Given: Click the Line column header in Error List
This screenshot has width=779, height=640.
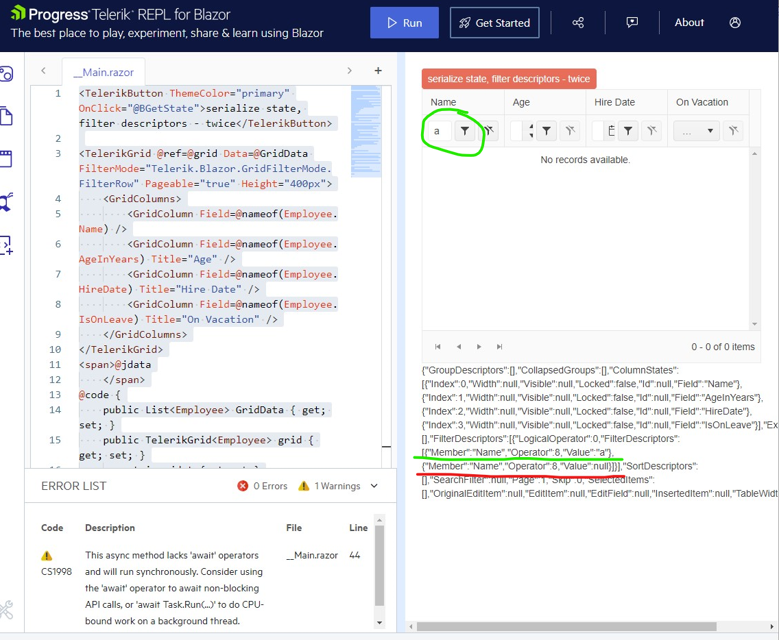Looking at the screenshot, I should pyautogui.click(x=358, y=528).
